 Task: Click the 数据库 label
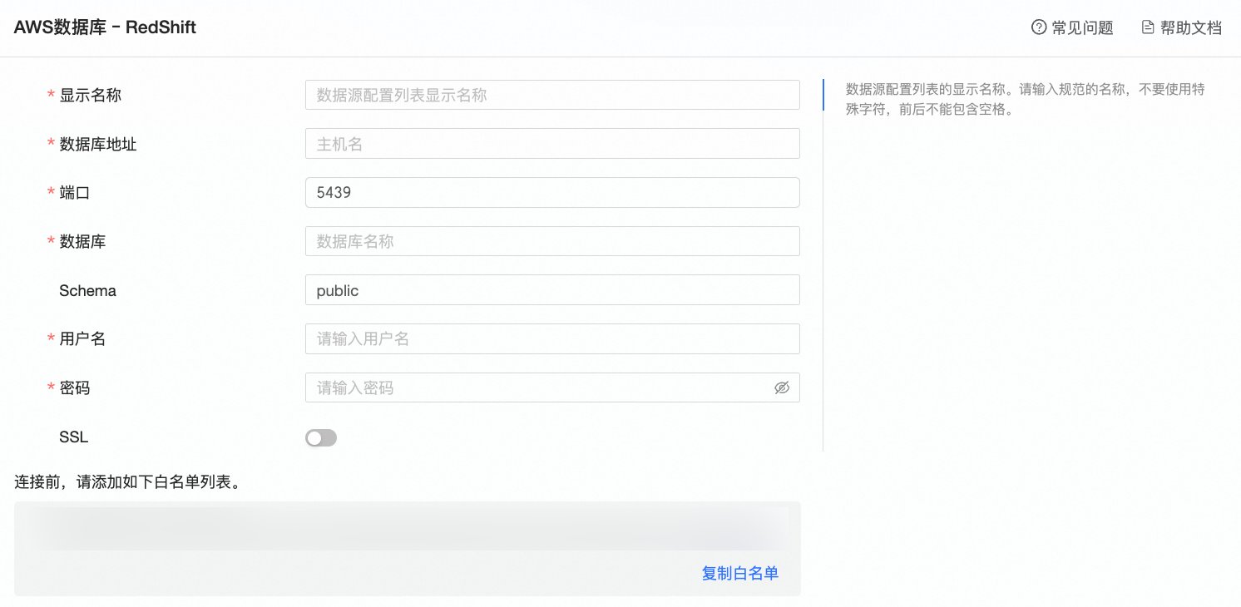pos(82,242)
